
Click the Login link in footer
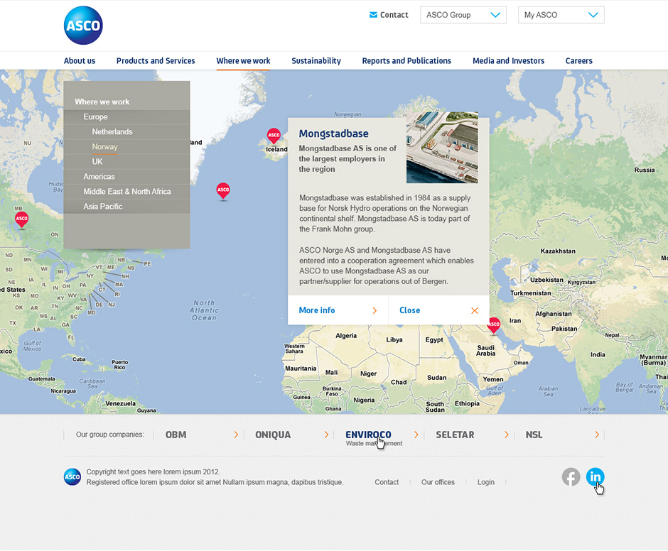pyautogui.click(x=486, y=482)
